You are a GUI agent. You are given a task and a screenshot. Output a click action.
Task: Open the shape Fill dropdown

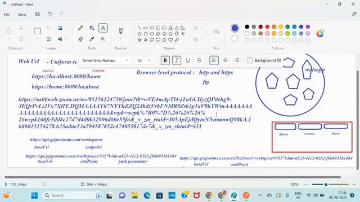(197, 39)
